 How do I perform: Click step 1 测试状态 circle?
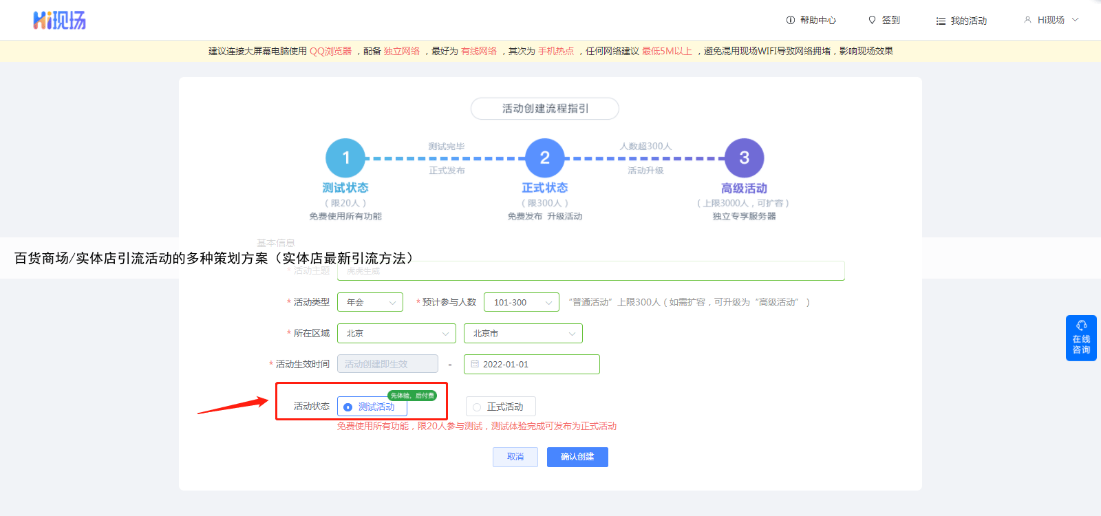click(x=345, y=158)
